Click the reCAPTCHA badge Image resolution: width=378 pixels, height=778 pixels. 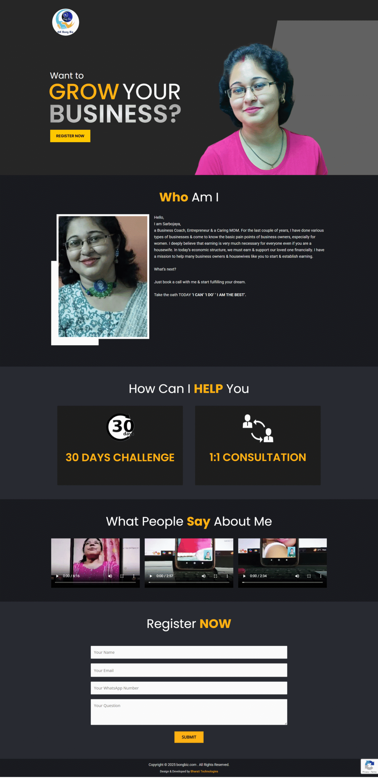tap(369, 766)
